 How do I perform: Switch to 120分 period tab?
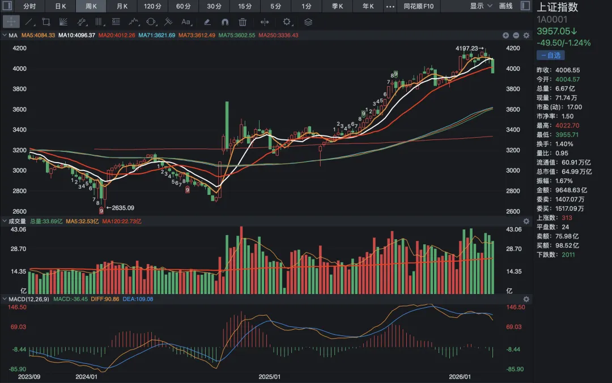click(152, 6)
